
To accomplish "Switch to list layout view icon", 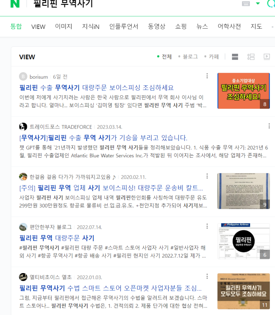I will coord(251,57).
